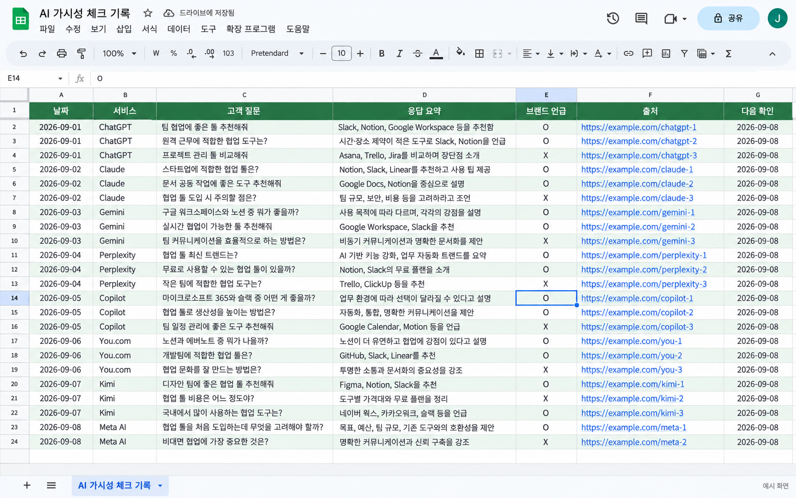The image size is (796, 498).
Task: Toggle bold formatting
Action: point(381,53)
